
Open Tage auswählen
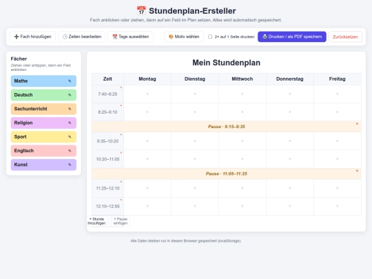130,37
